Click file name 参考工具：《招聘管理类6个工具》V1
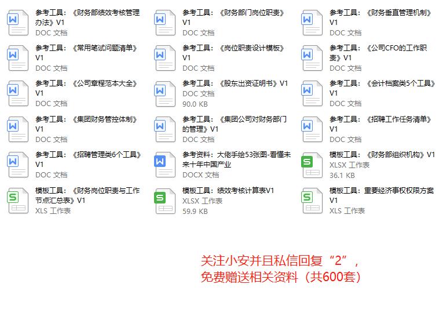 [89, 159]
